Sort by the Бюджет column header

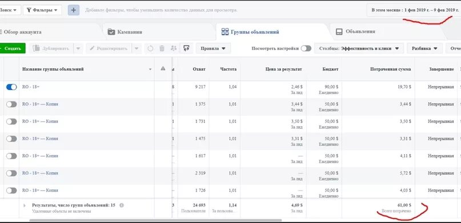pos(330,69)
